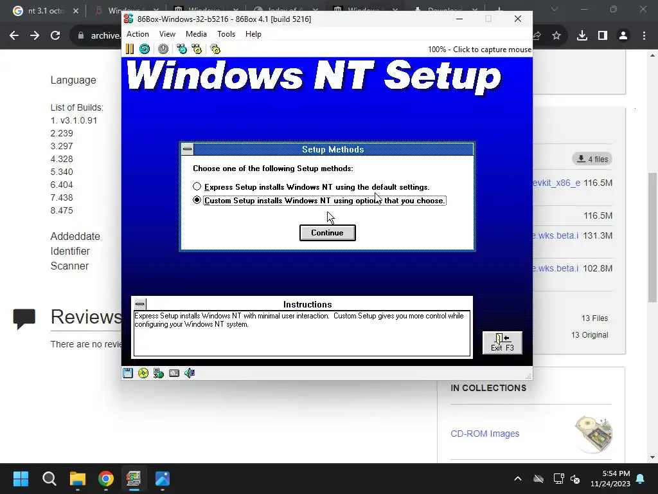Open Setup Methods dialog system menu box

pos(188,149)
